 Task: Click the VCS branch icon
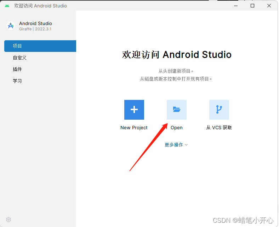219,110
